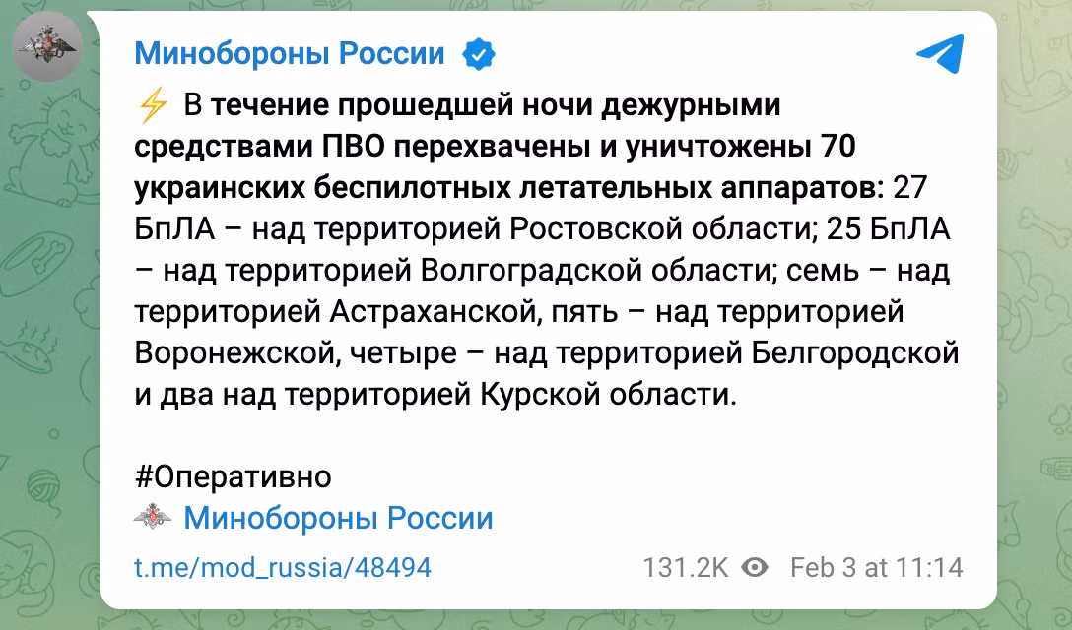Open the Telegram paper plane icon
The width and height of the screenshot is (1072, 630).
tap(940, 52)
